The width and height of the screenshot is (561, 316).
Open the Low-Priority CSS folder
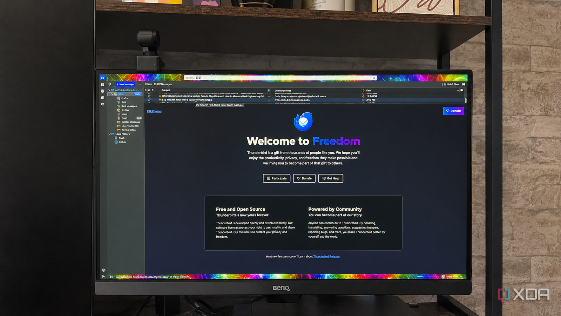(130, 126)
